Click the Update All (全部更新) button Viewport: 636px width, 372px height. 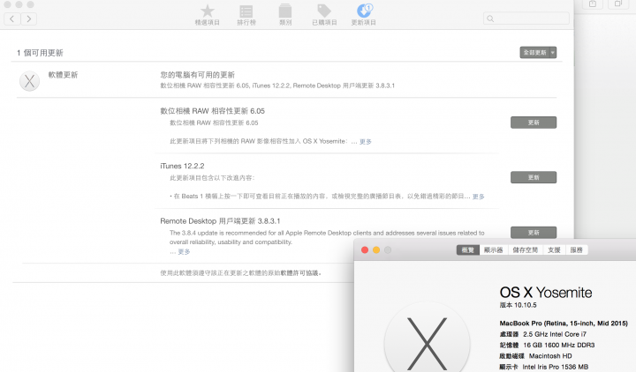point(534,53)
